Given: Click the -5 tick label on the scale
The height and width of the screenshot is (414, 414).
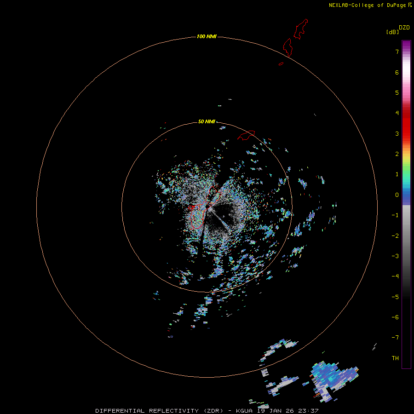Looking at the screenshot, I should coord(395,297).
